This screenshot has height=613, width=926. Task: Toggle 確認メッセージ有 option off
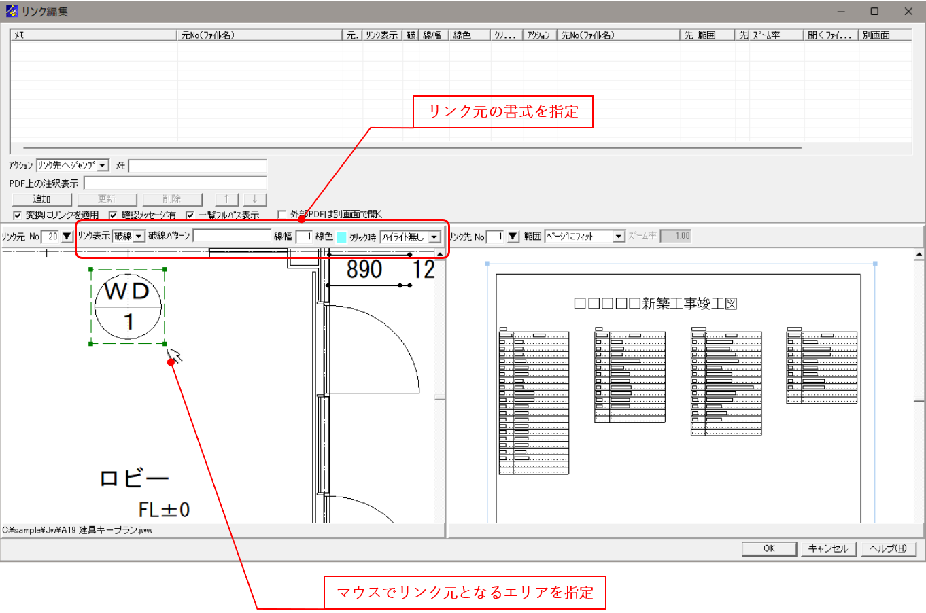112,214
